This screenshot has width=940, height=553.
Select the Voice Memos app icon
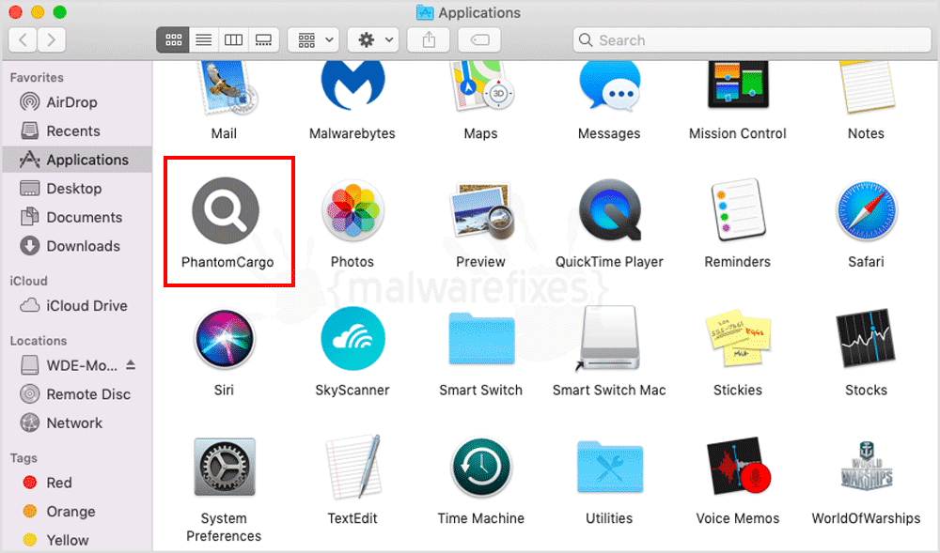[738, 468]
